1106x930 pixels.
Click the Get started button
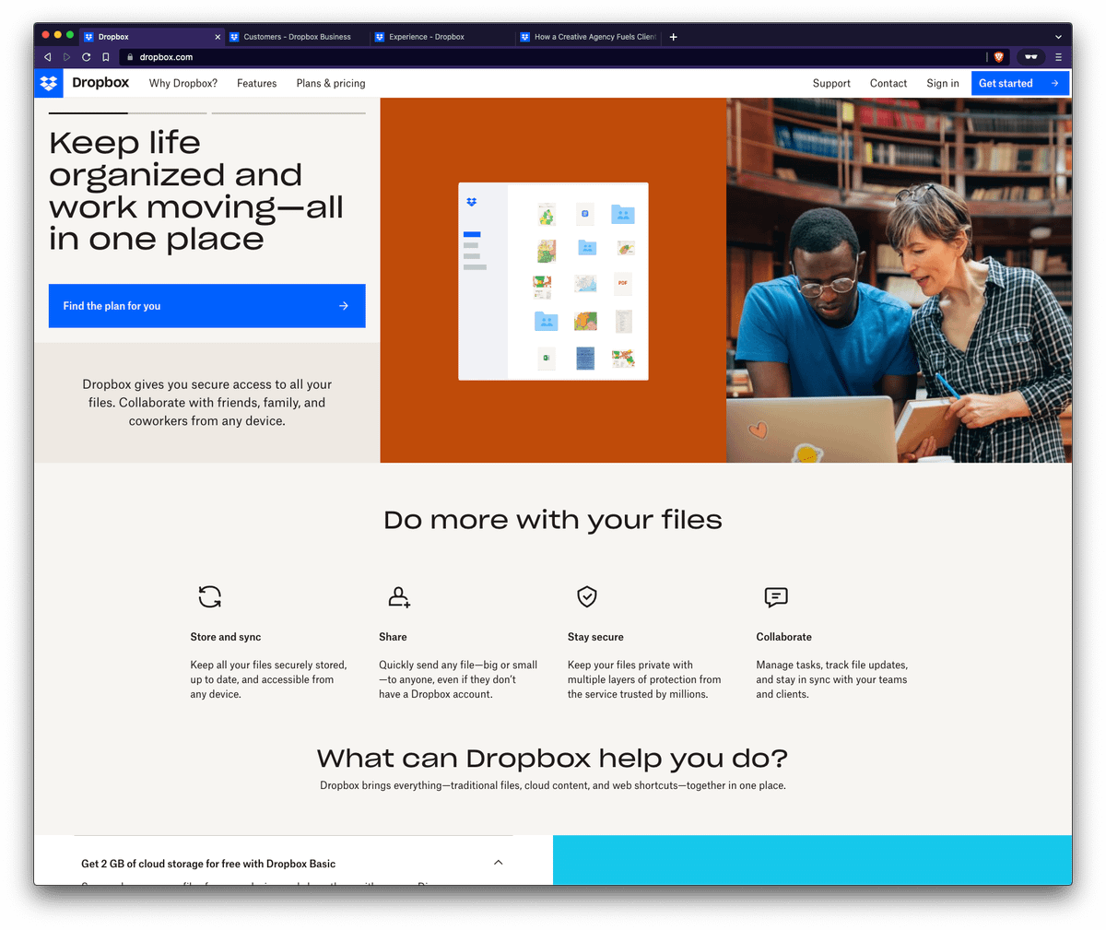point(1020,83)
